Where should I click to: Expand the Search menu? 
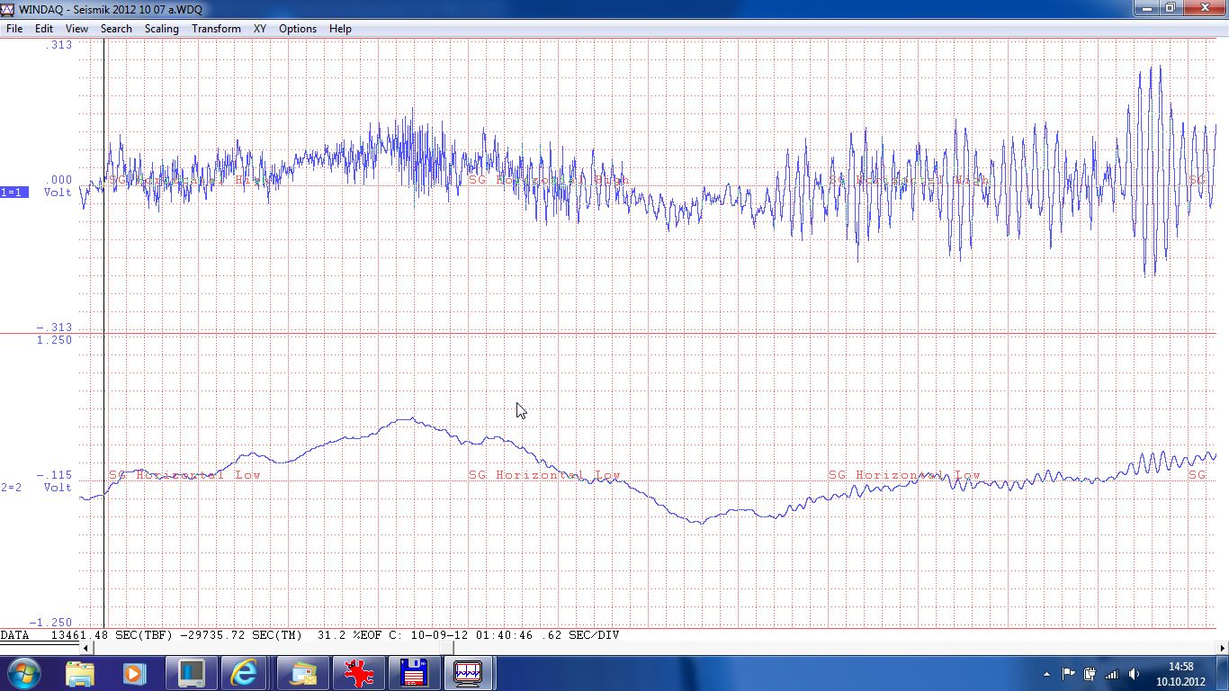coord(116,29)
